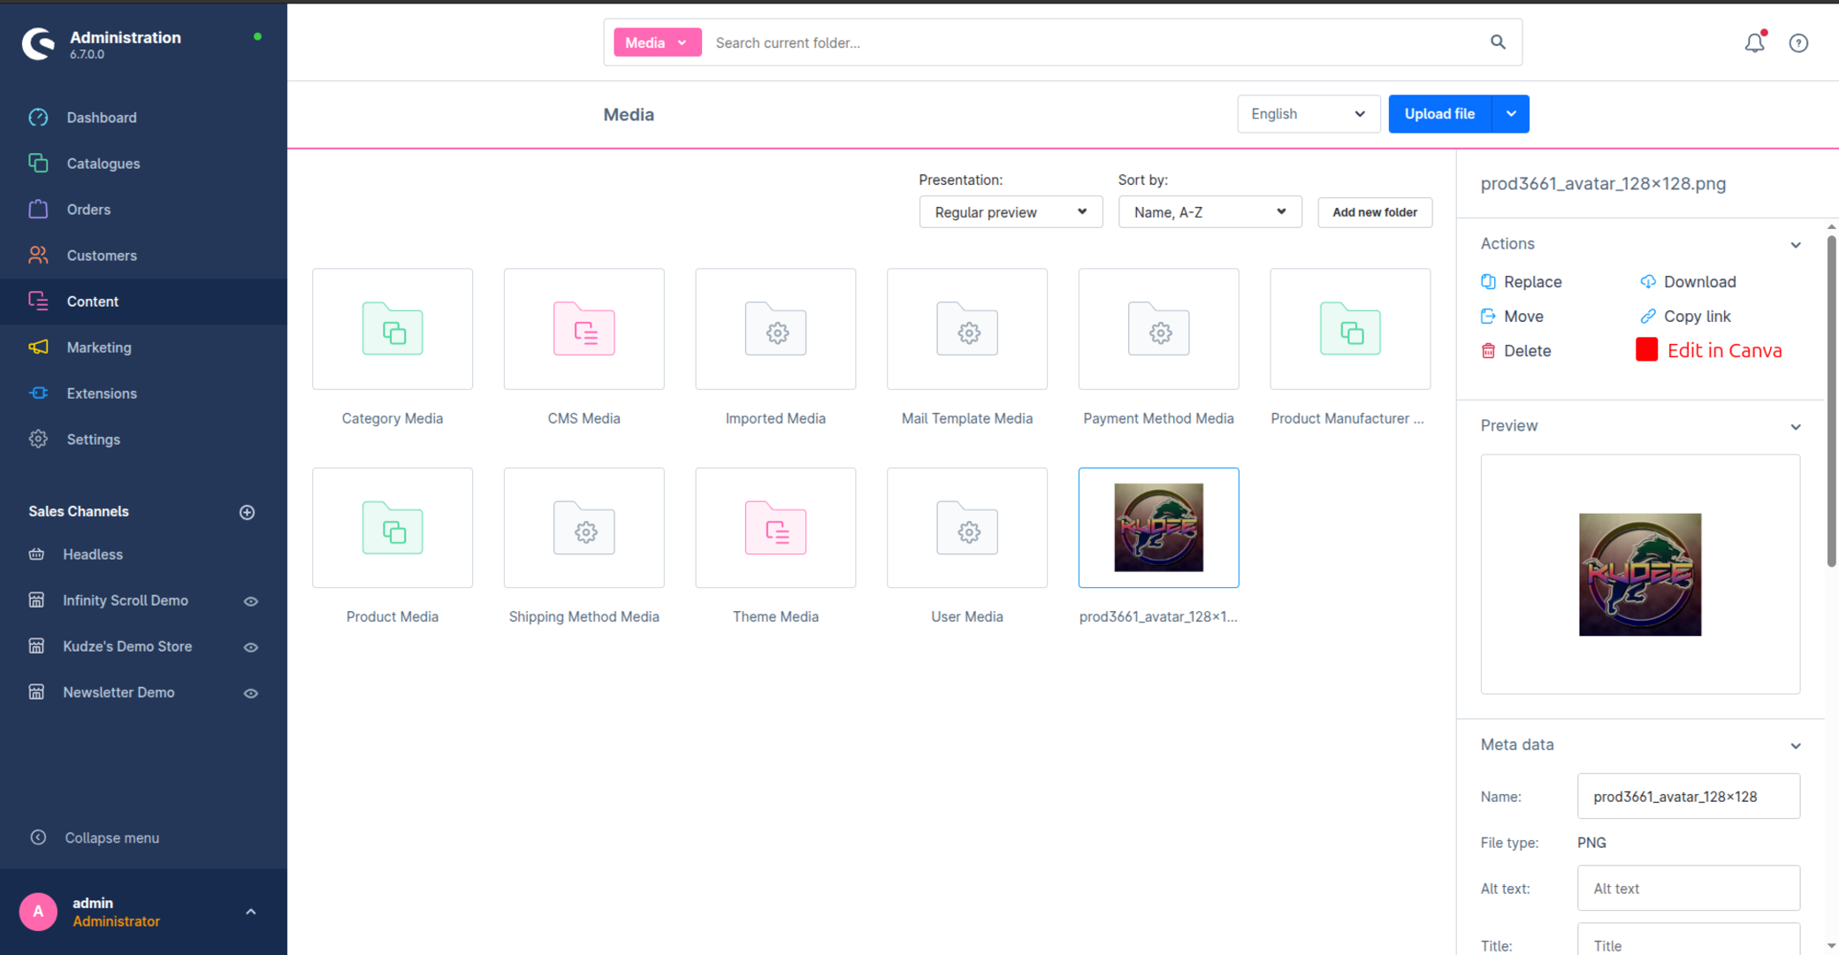Click the Shopware logo icon
Image resolution: width=1839 pixels, height=955 pixels.
click(38, 43)
